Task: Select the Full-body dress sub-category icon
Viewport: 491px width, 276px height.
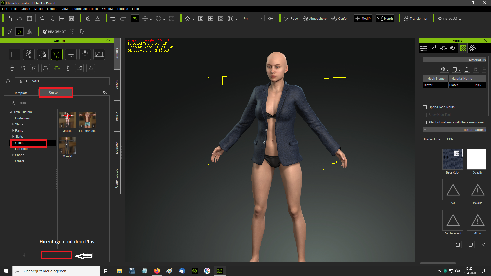Action: pos(68,68)
